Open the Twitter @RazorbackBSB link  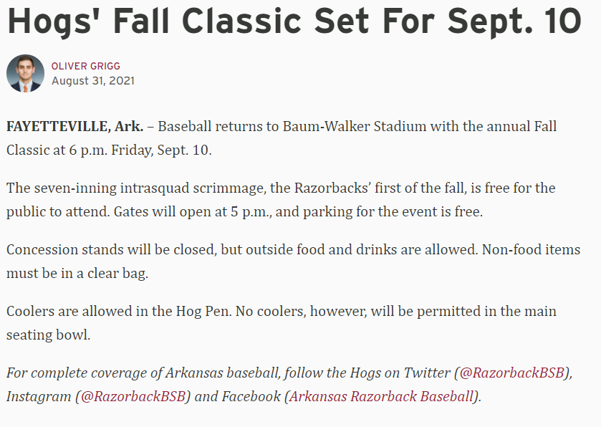(514, 373)
